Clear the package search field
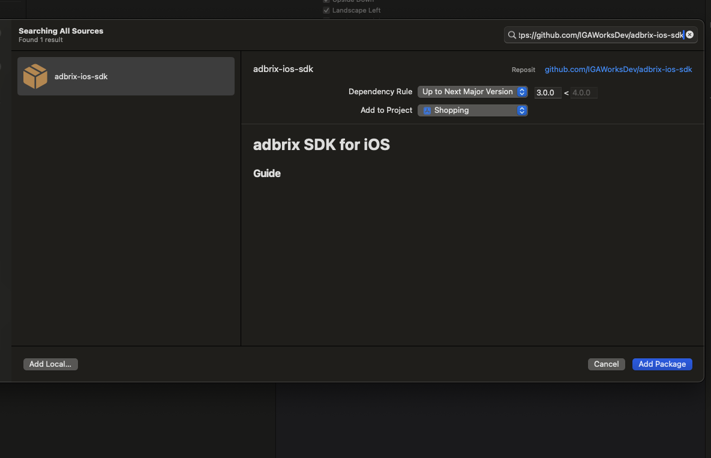Screen dimensions: 711x458 689,35
